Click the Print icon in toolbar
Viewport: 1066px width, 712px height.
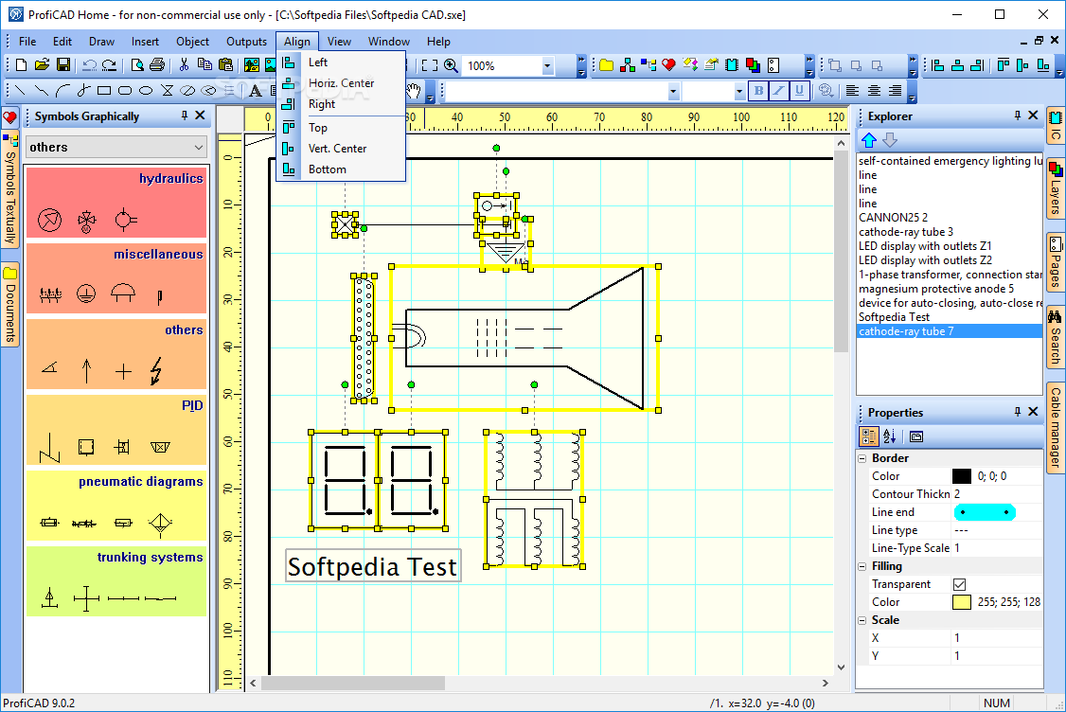157,65
